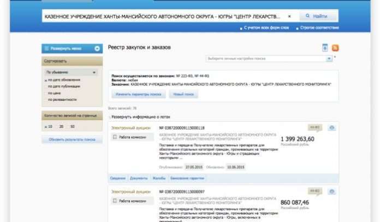Screen dimensions: 380x222
Task: Open Банковские гарантии tab of first auction
Action: click(x=187, y=178)
